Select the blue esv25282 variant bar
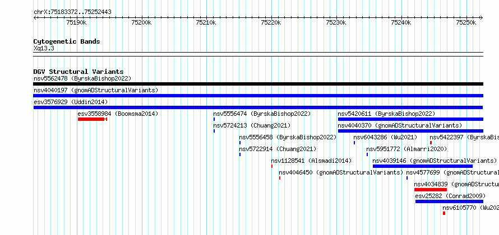The width and height of the screenshot is (499, 235). 449,201
